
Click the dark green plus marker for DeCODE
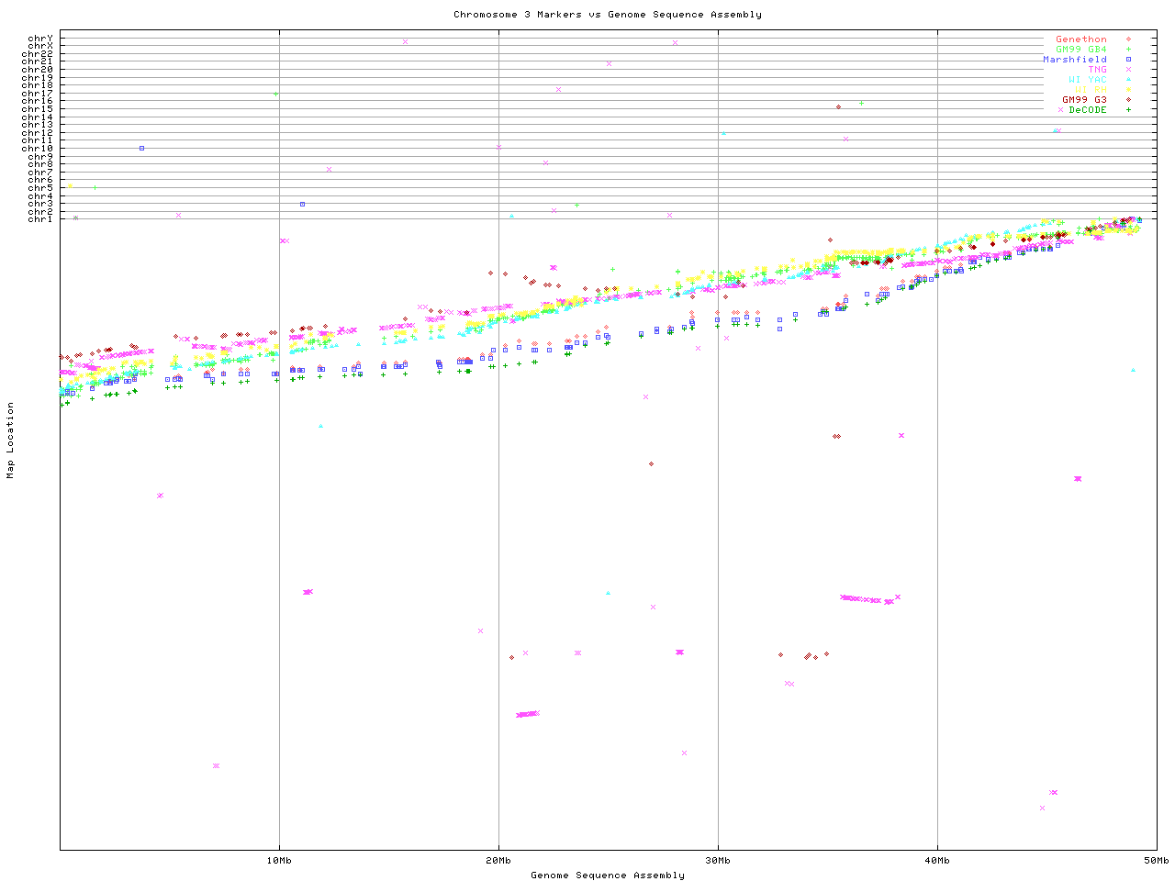pos(1128,110)
